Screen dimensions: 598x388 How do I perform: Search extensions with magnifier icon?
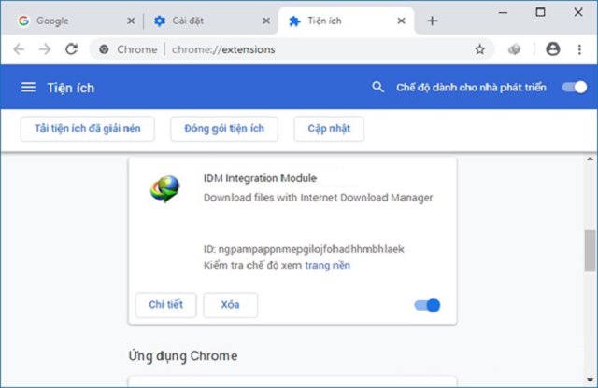coord(377,87)
